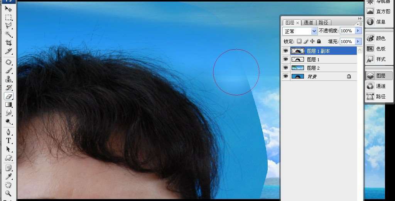
Task: Switch to the 路径 tab
Action: click(x=324, y=23)
